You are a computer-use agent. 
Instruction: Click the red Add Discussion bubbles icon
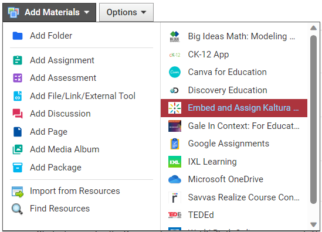[18, 114]
